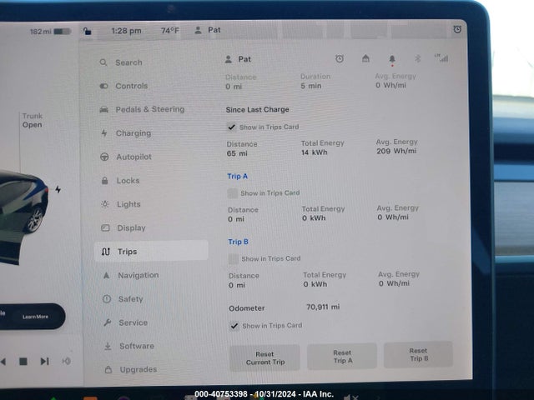This screenshot has width=534, height=400.
Task: Click the Display screen icon
Action: 105,227
